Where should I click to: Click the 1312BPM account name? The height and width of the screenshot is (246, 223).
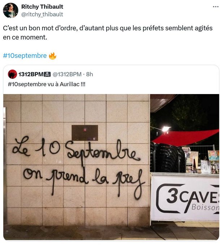pos(31,74)
